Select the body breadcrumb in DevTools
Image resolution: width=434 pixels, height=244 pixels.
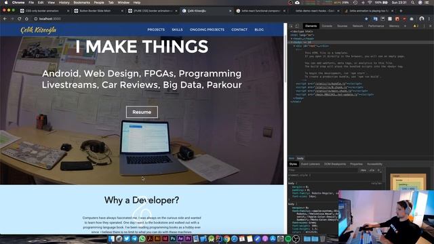[300, 158]
